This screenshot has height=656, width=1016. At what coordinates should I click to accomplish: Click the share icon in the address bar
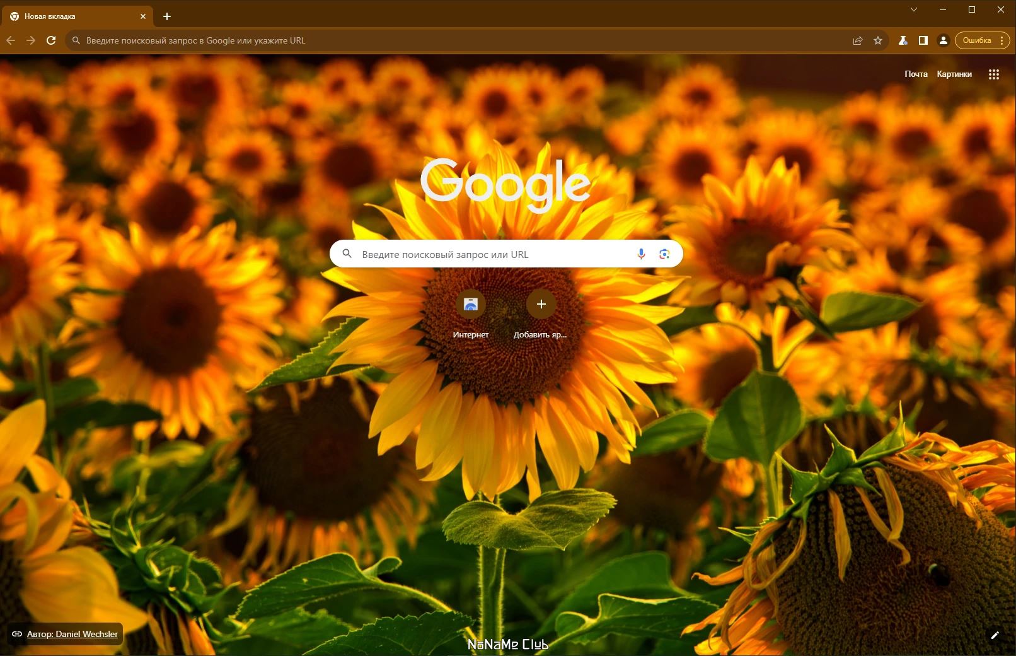857,40
